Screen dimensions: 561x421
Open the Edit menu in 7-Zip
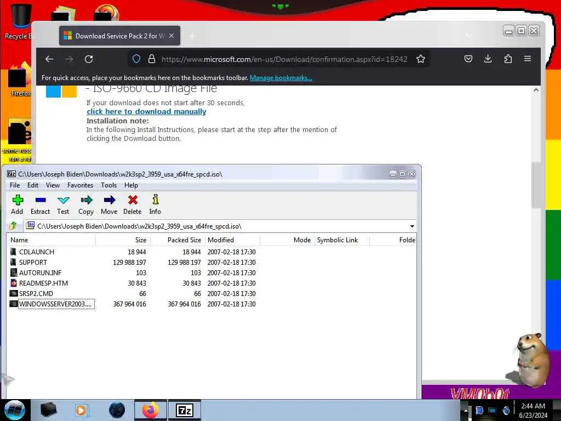pos(32,185)
